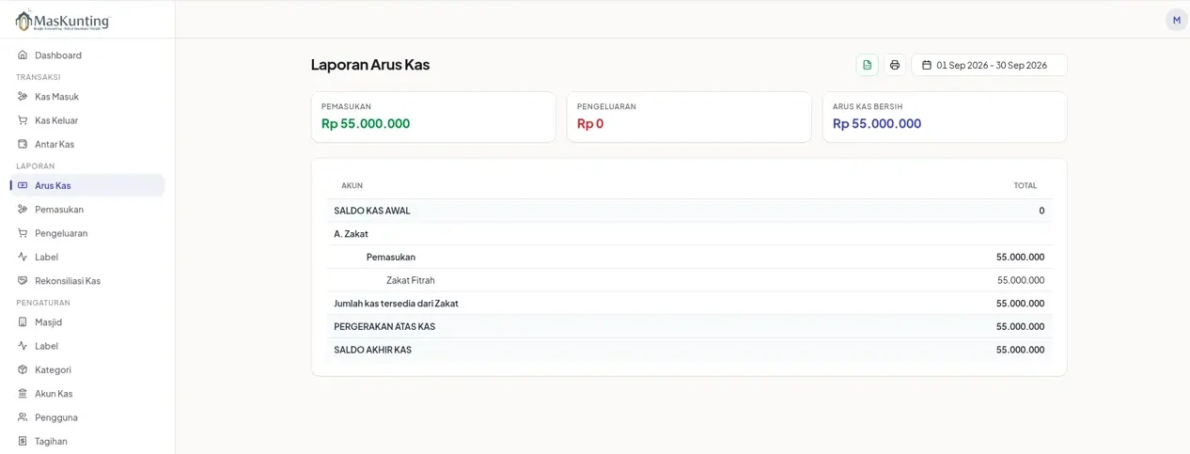Click the Akun Kas bank icon
Viewport: 1190px width, 454px height.
23,394
